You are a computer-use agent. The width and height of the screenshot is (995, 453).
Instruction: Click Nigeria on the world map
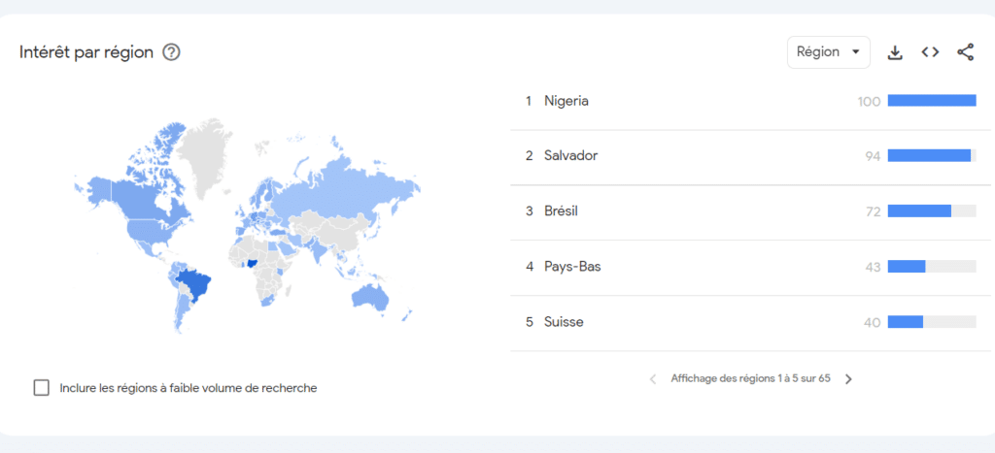point(253,261)
